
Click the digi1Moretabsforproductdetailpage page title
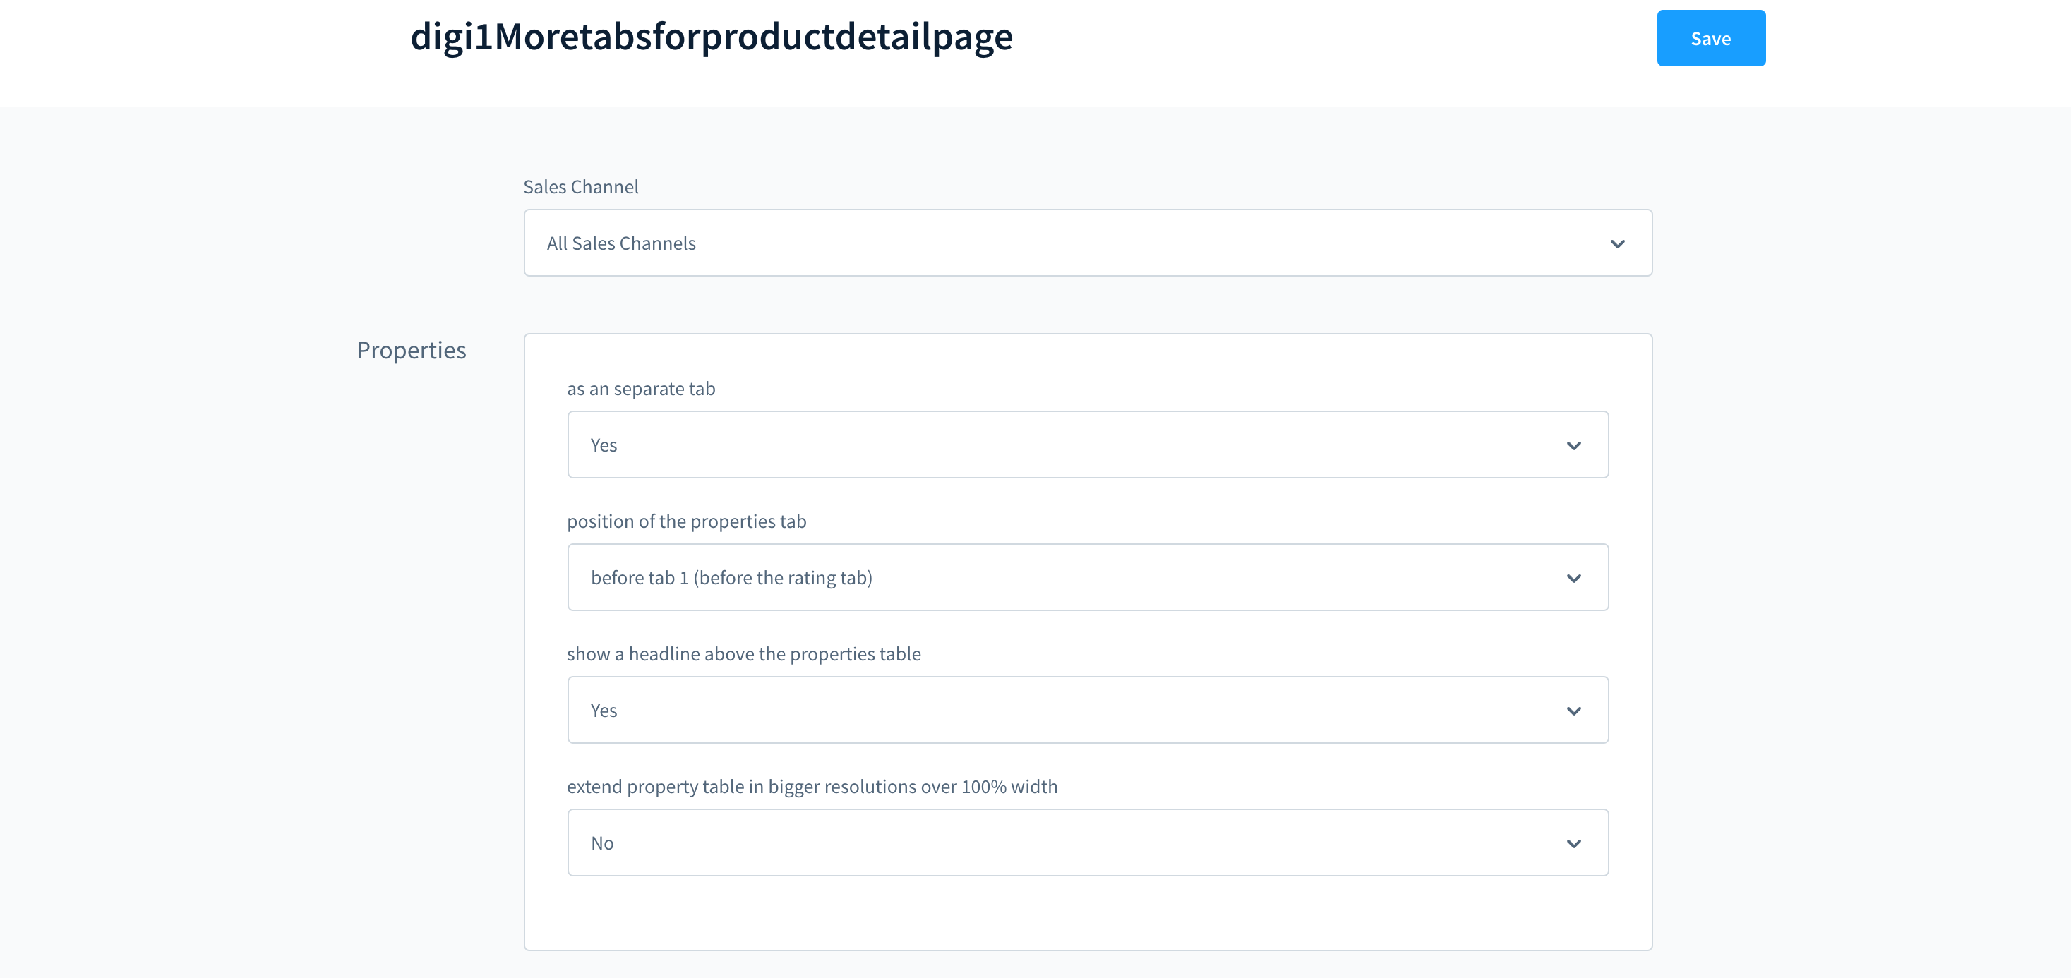coord(711,37)
